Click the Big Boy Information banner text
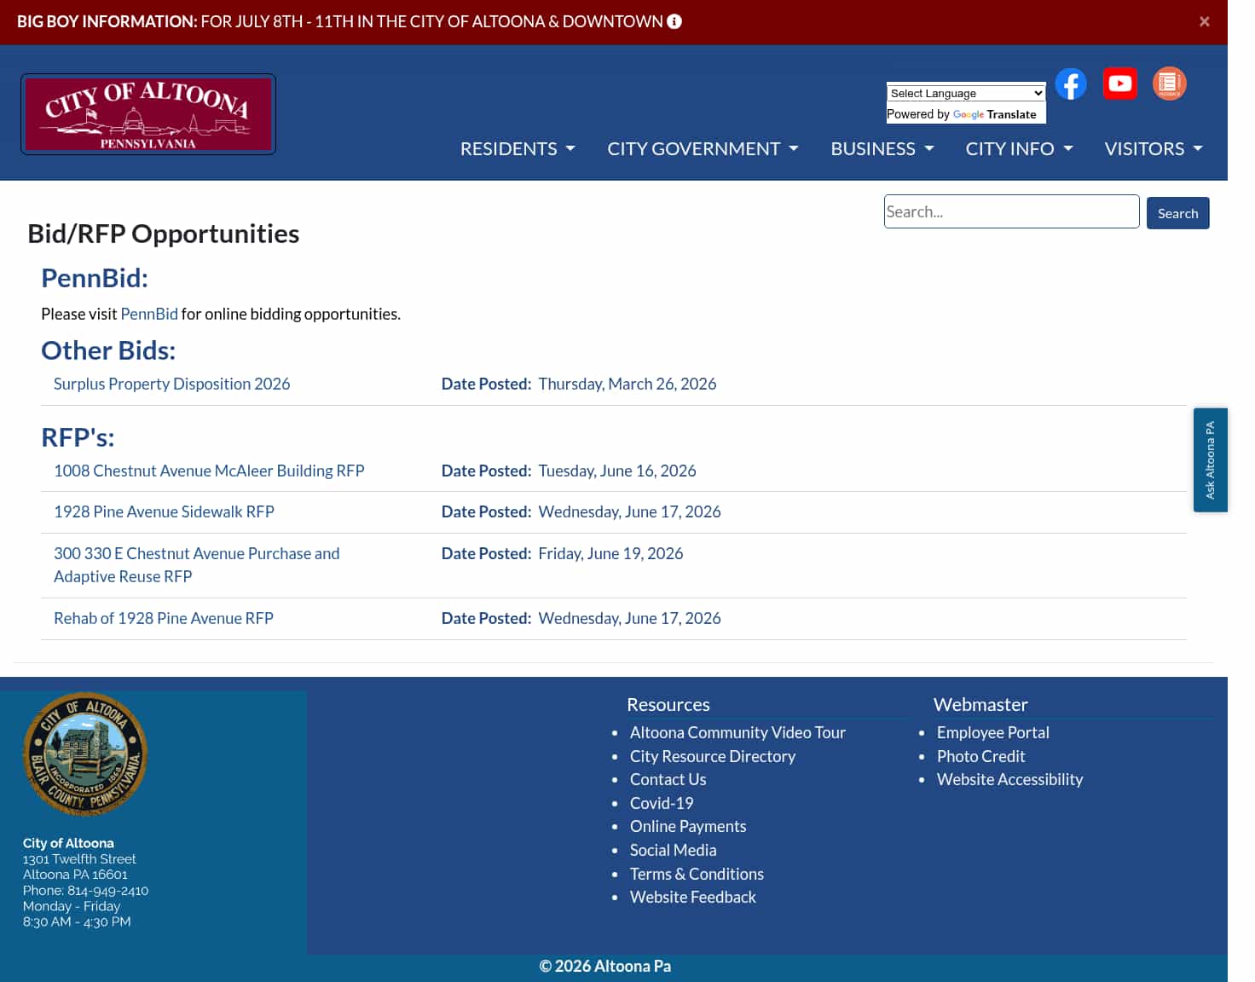Image resolution: width=1255 pixels, height=982 pixels. (x=340, y=21)
